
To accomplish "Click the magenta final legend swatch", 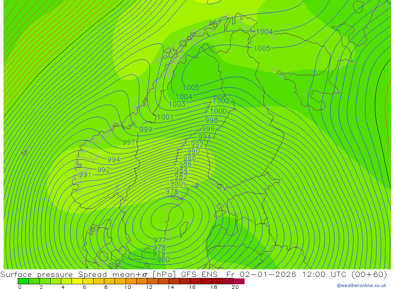I will (239, 281).
